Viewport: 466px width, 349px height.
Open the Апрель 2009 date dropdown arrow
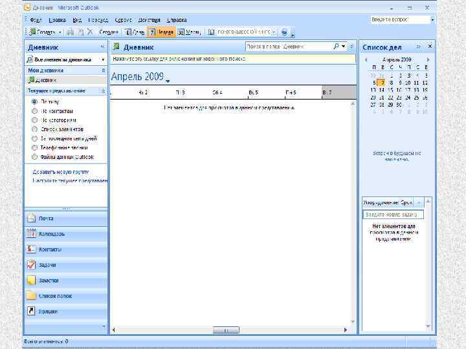click(x=168, y=81)
